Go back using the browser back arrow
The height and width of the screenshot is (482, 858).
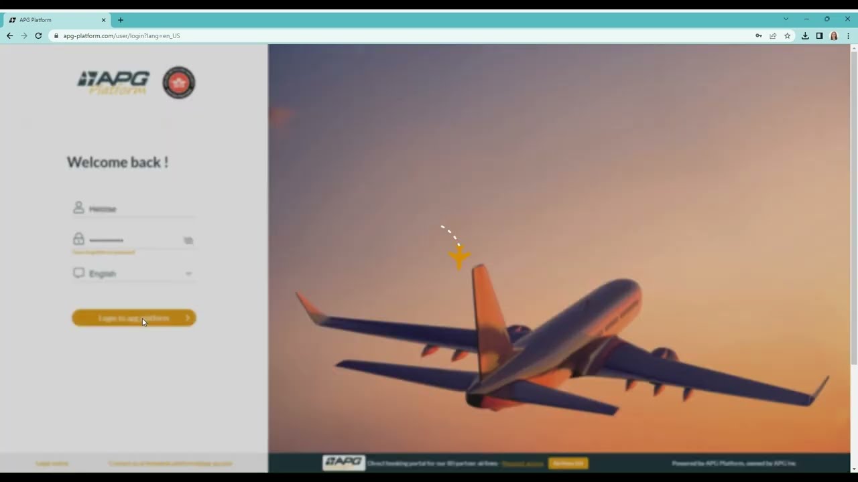coord(9,35)
